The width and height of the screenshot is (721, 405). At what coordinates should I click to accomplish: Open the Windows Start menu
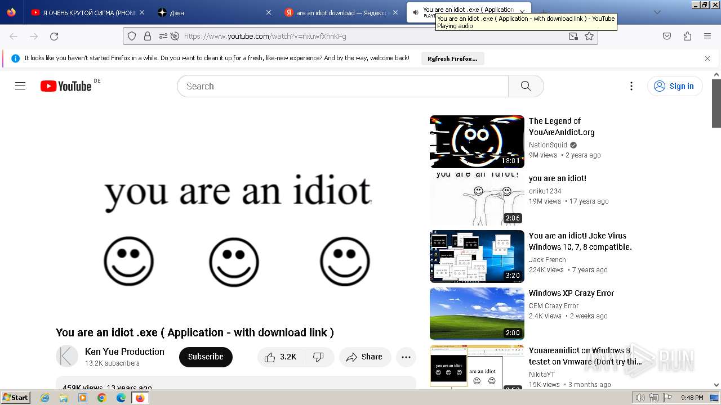click(15, 398)
